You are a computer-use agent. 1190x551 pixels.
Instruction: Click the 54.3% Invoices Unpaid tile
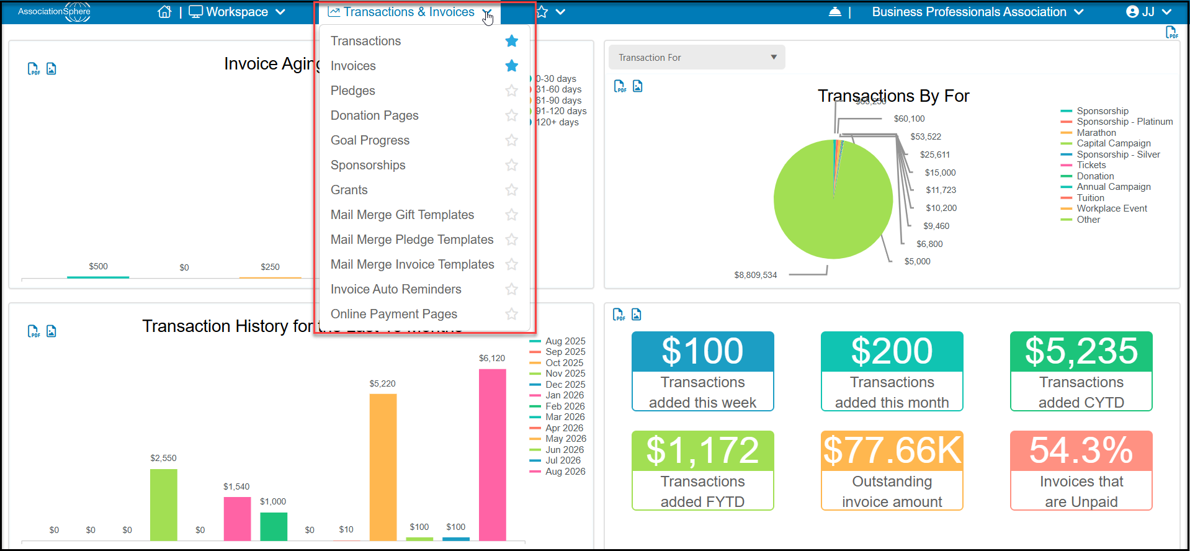click(1081, 470)
